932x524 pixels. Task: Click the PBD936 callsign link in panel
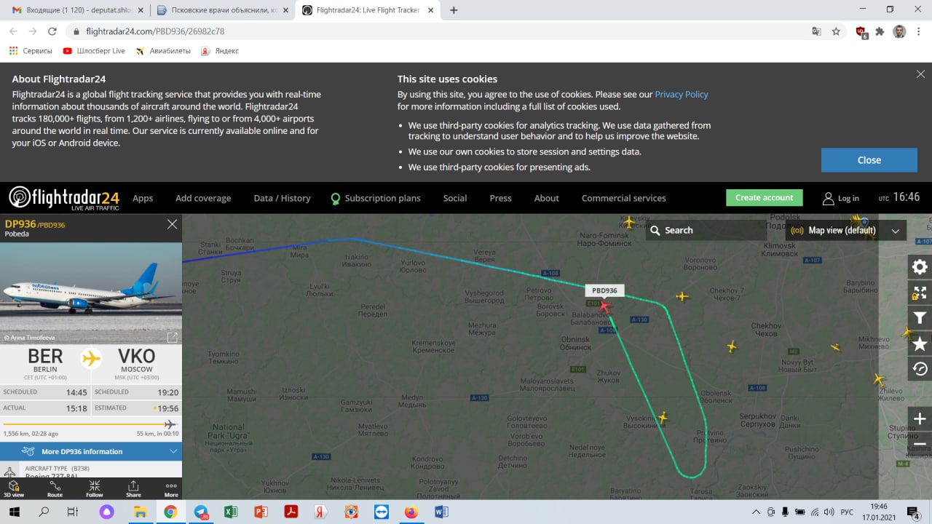[x=52, y=225]
